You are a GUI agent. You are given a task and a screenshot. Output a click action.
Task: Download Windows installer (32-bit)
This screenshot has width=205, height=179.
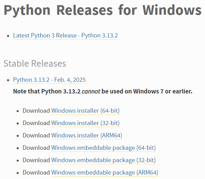85,123
